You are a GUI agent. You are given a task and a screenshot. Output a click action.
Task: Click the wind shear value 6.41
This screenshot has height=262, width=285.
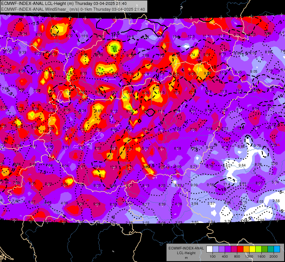tap(81, 166)
